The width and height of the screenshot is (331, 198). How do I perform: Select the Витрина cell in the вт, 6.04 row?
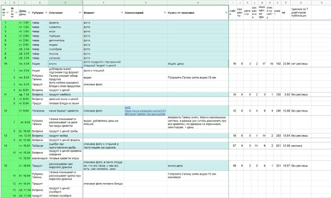tap(40, 90)
